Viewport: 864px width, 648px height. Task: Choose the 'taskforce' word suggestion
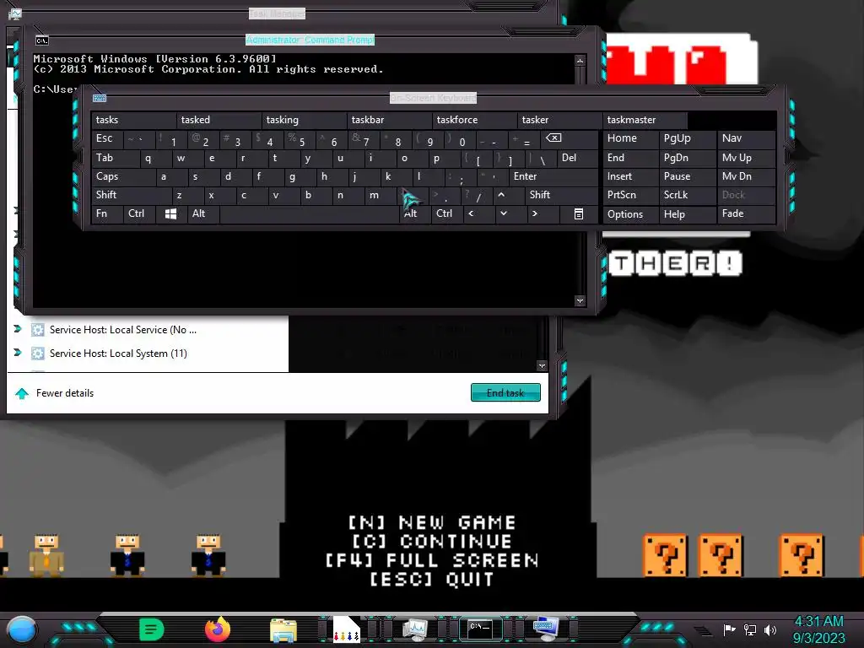point(475,120)
